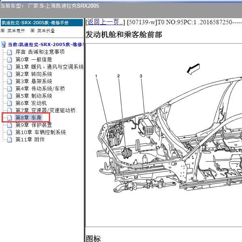Select 第6章 发动机 chapter
The height and width of the screenshot is (242, 242).
pyautogui.click(x=31, y=103)
